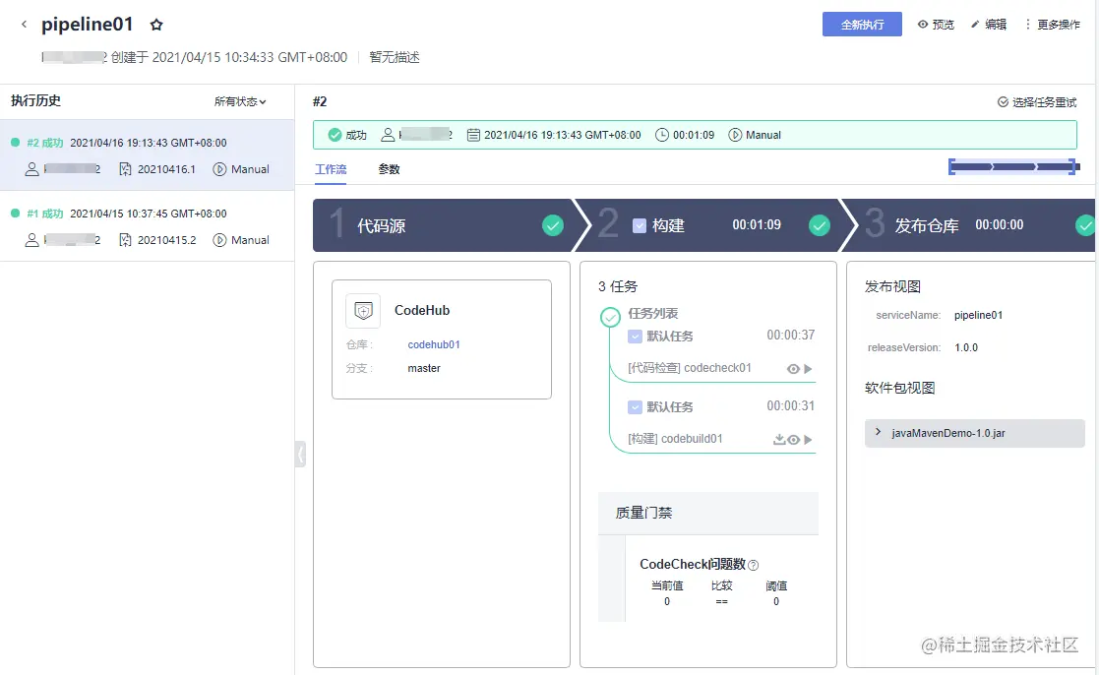
Task: Click 编辑 edit pencil button
Action: (988, 25)
